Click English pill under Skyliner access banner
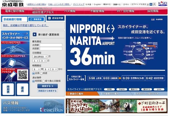This screenshot has width=174, height=116. coord(122,89)
